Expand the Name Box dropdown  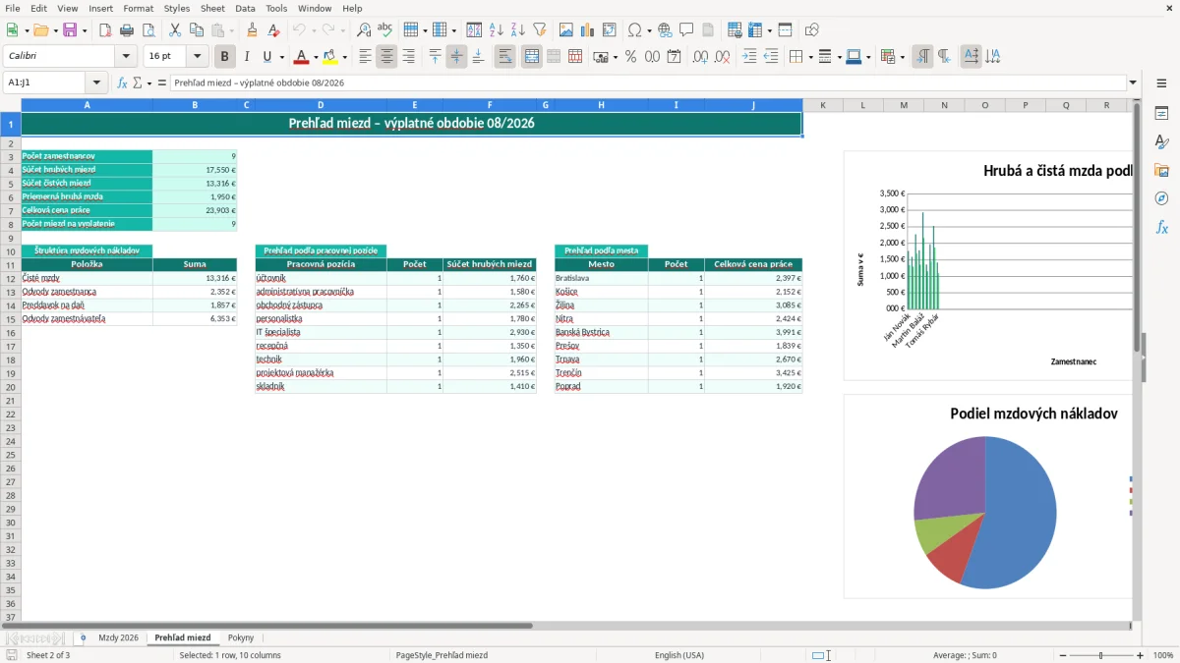coord(96,83)
